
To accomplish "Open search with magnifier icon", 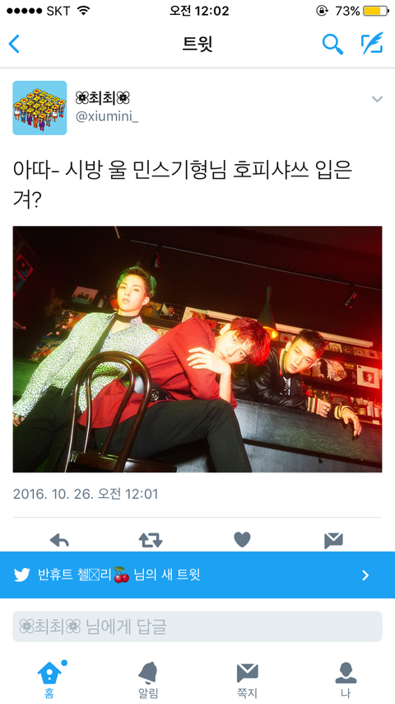I will click(x=332, y=44).
